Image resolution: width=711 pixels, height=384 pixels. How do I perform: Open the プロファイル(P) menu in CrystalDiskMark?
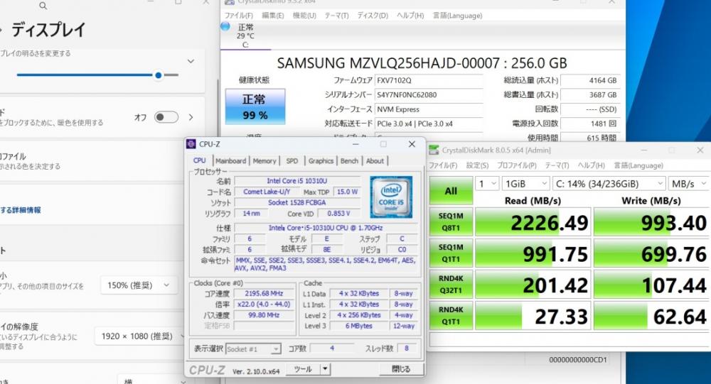[x=516, y=165]
